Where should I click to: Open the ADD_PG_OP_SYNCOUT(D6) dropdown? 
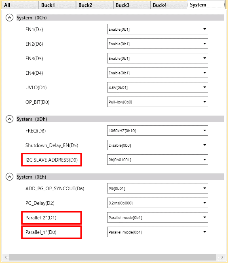[x=158, y=188]
